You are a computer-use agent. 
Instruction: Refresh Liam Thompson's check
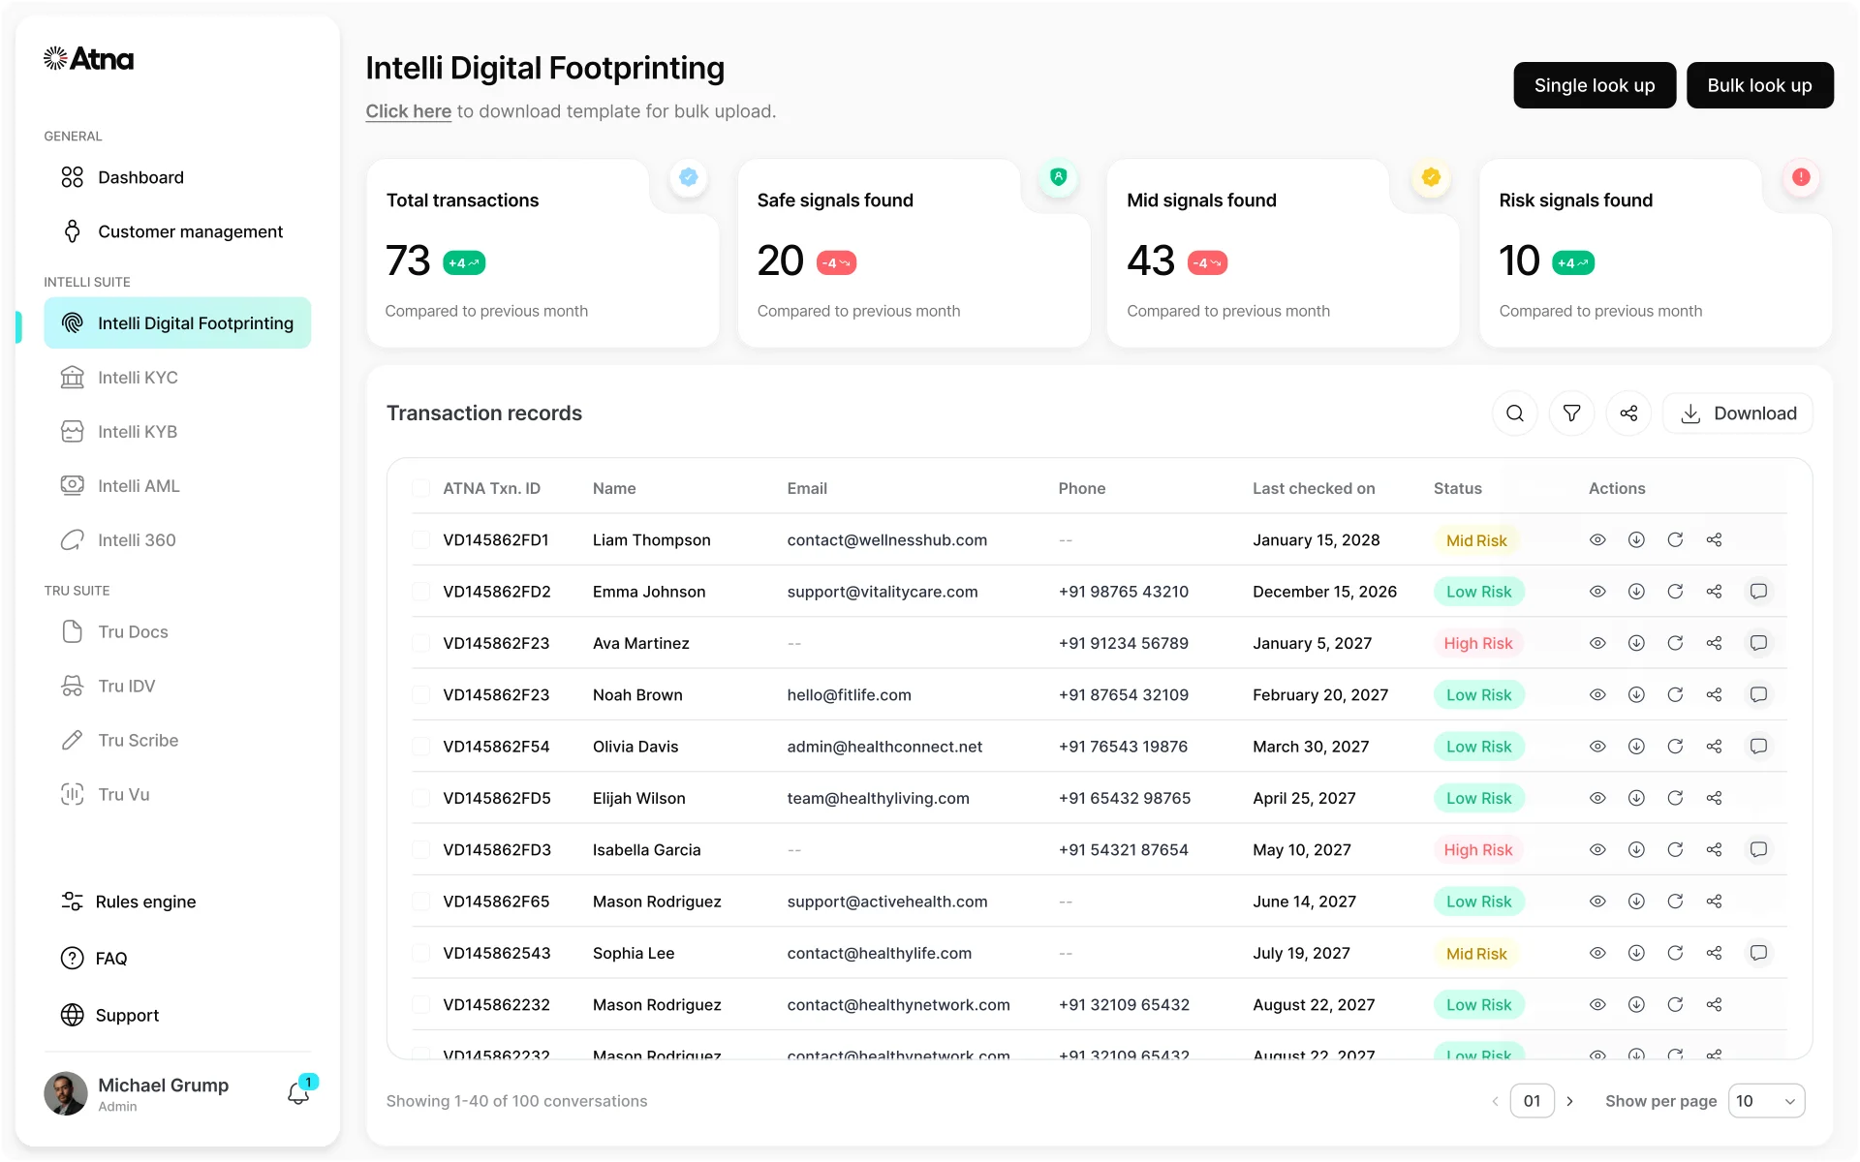1675,539
